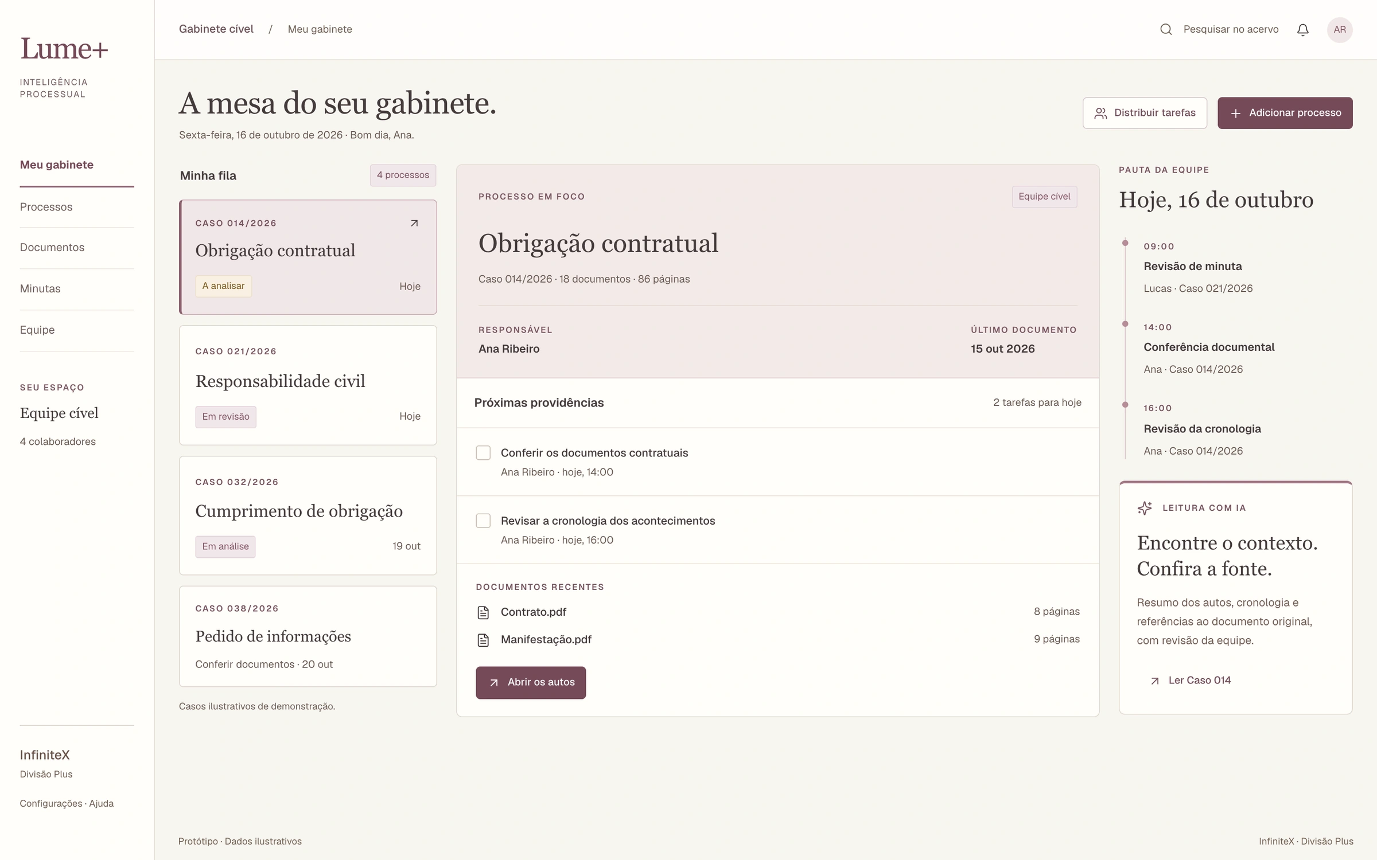Click the 4 processos badge
Screen dimensions: 1377x860
(403, 175)
